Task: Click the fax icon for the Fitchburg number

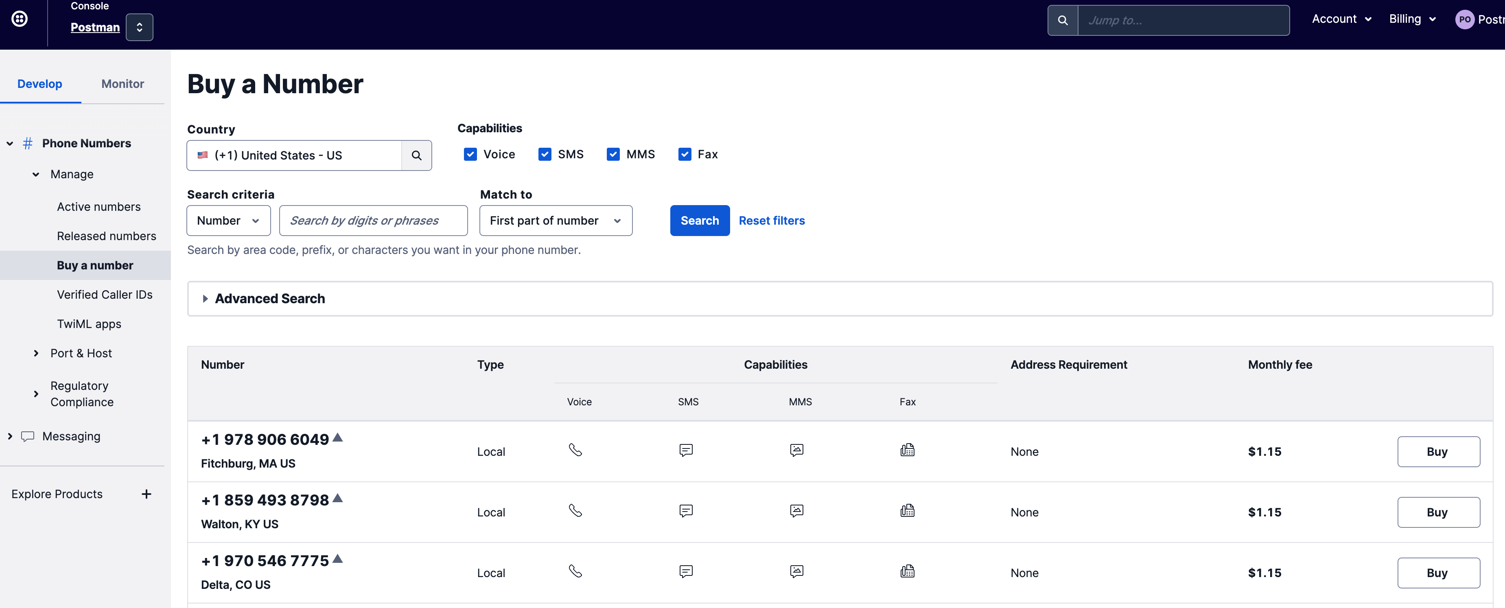Action: (x=907, y=450)
